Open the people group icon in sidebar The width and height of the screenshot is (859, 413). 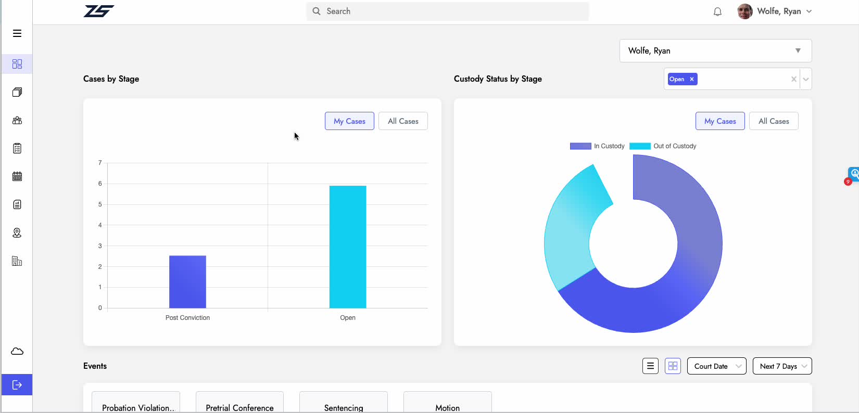17,120
